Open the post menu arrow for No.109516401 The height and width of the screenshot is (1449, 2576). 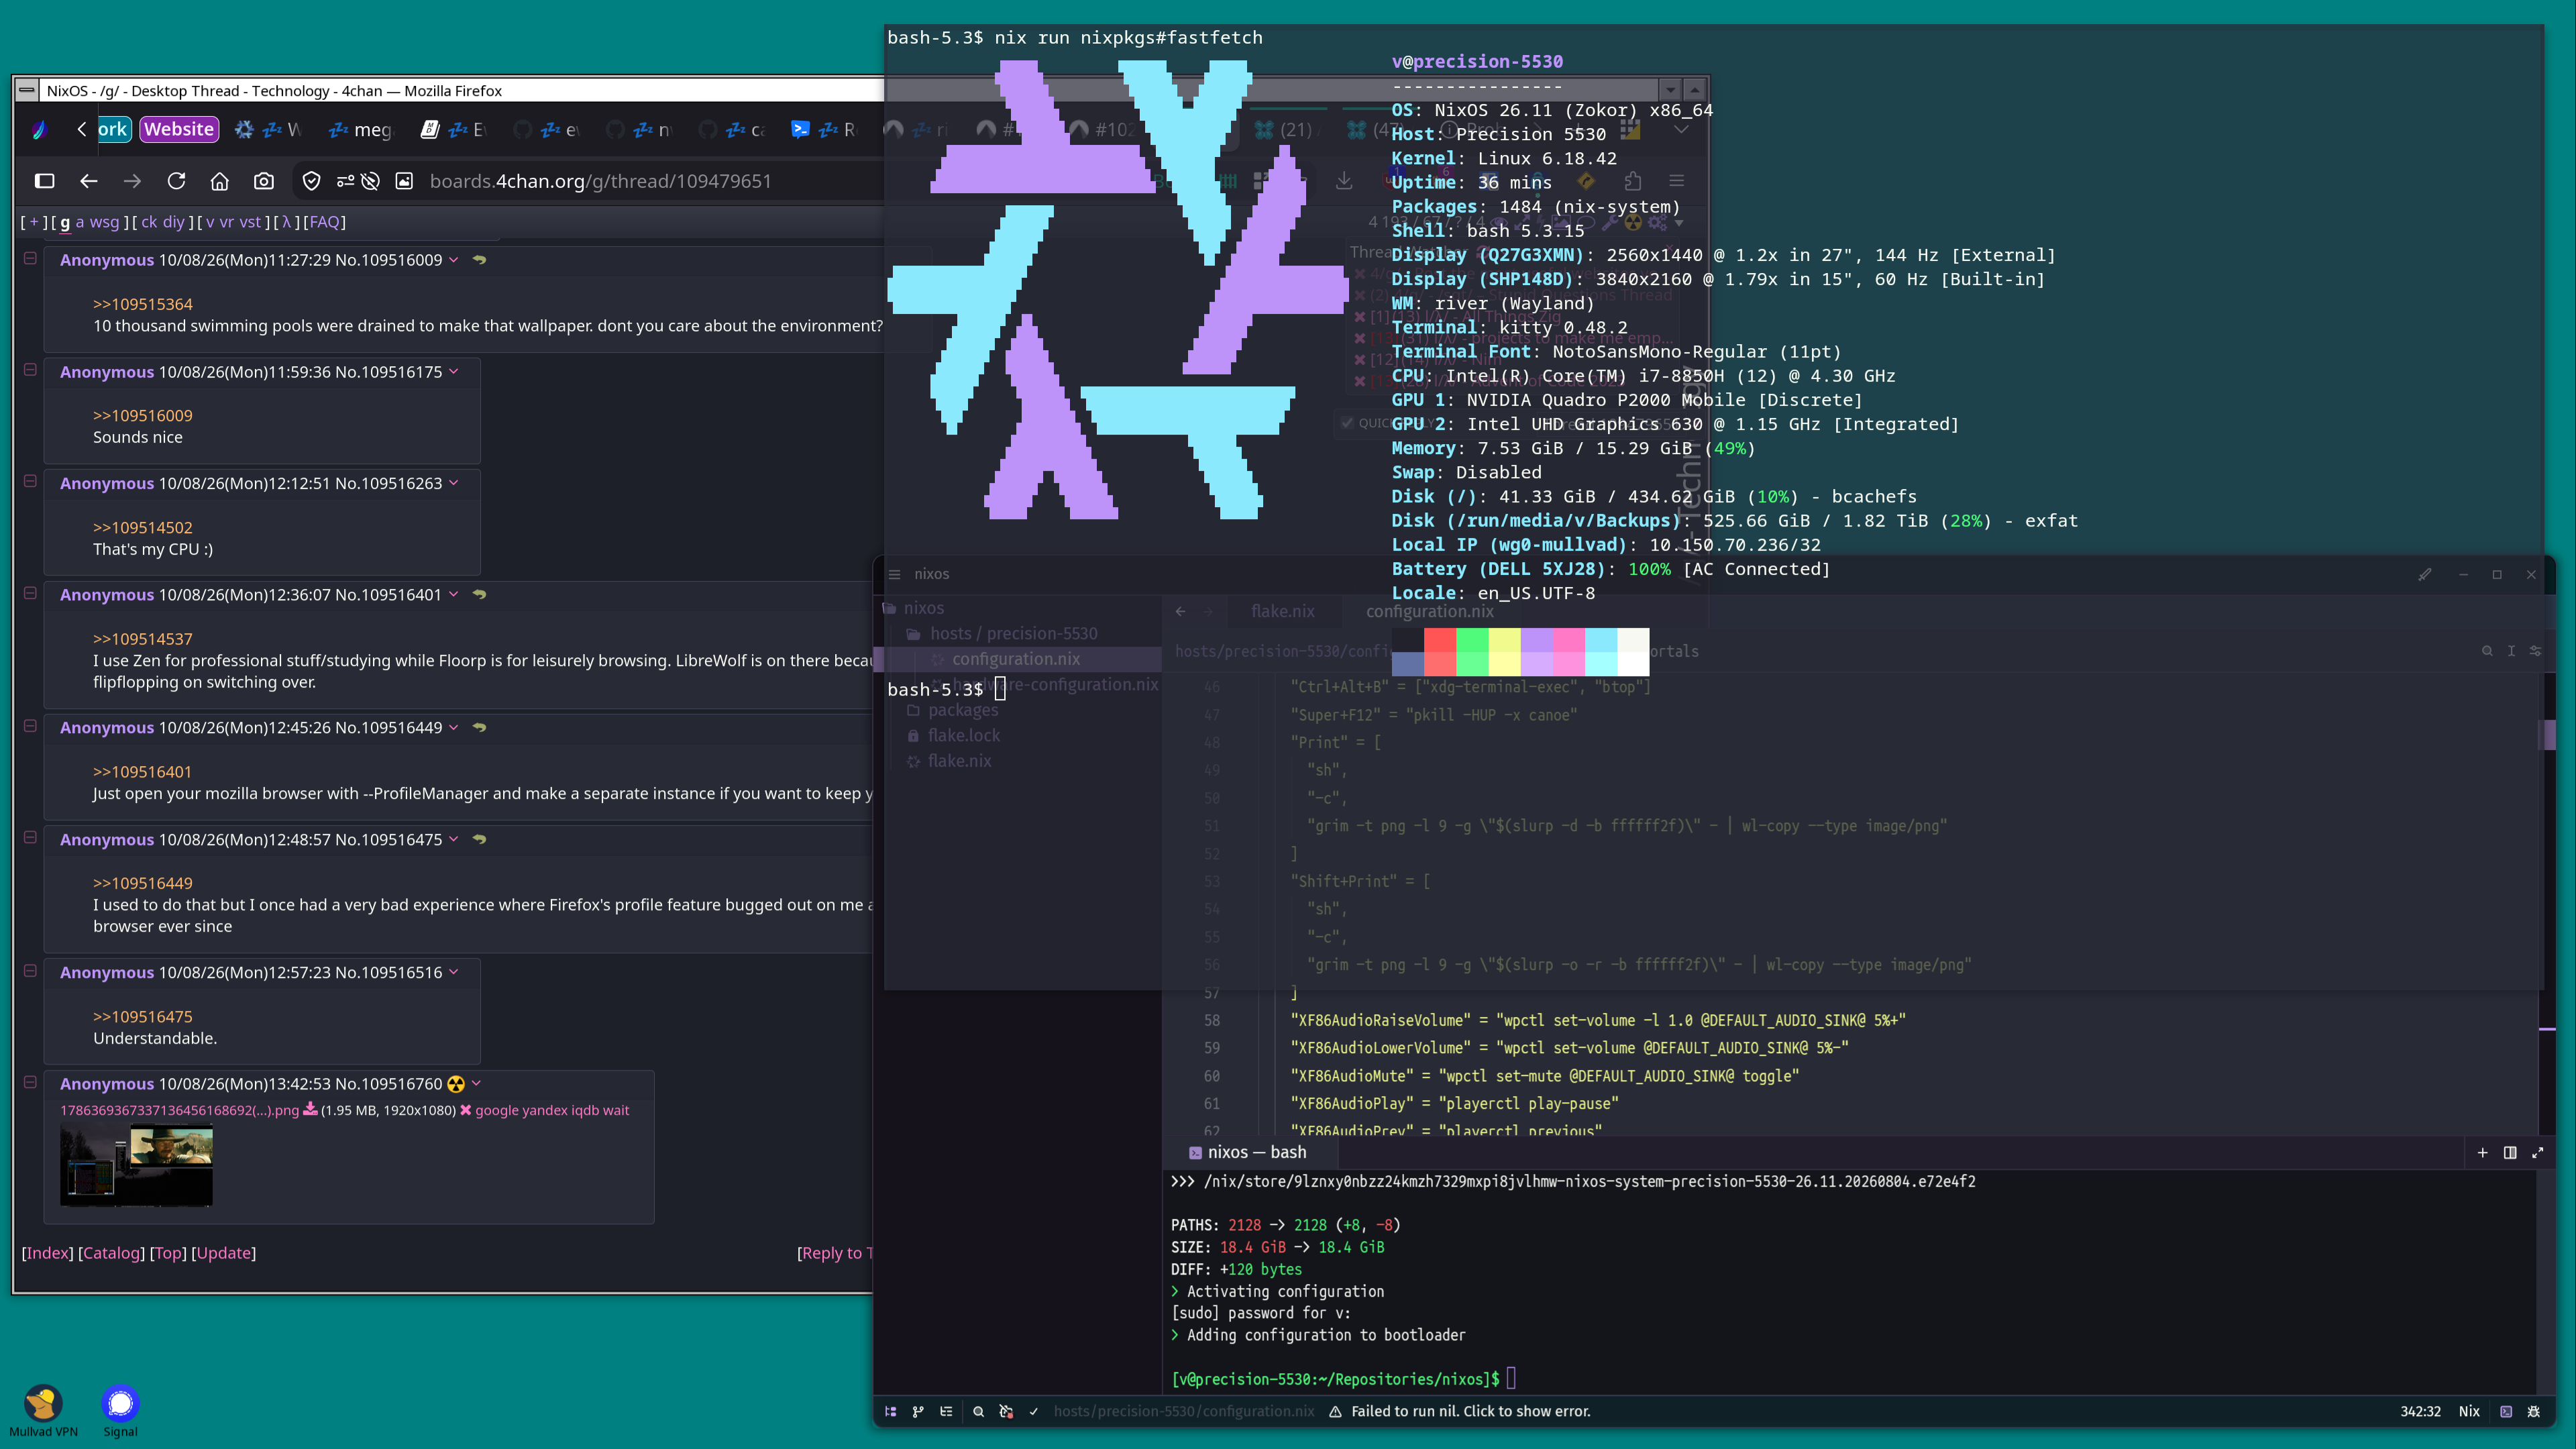(x=454, y=595)
